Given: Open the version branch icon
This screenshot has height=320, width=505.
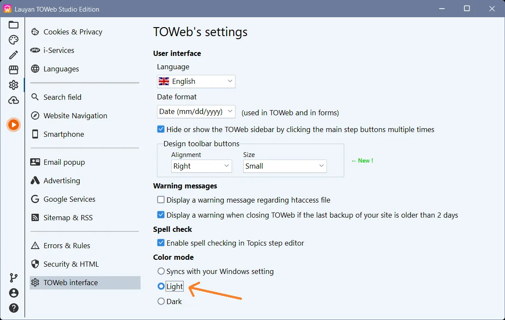Looking at the screenshot, I should (13, 278).
